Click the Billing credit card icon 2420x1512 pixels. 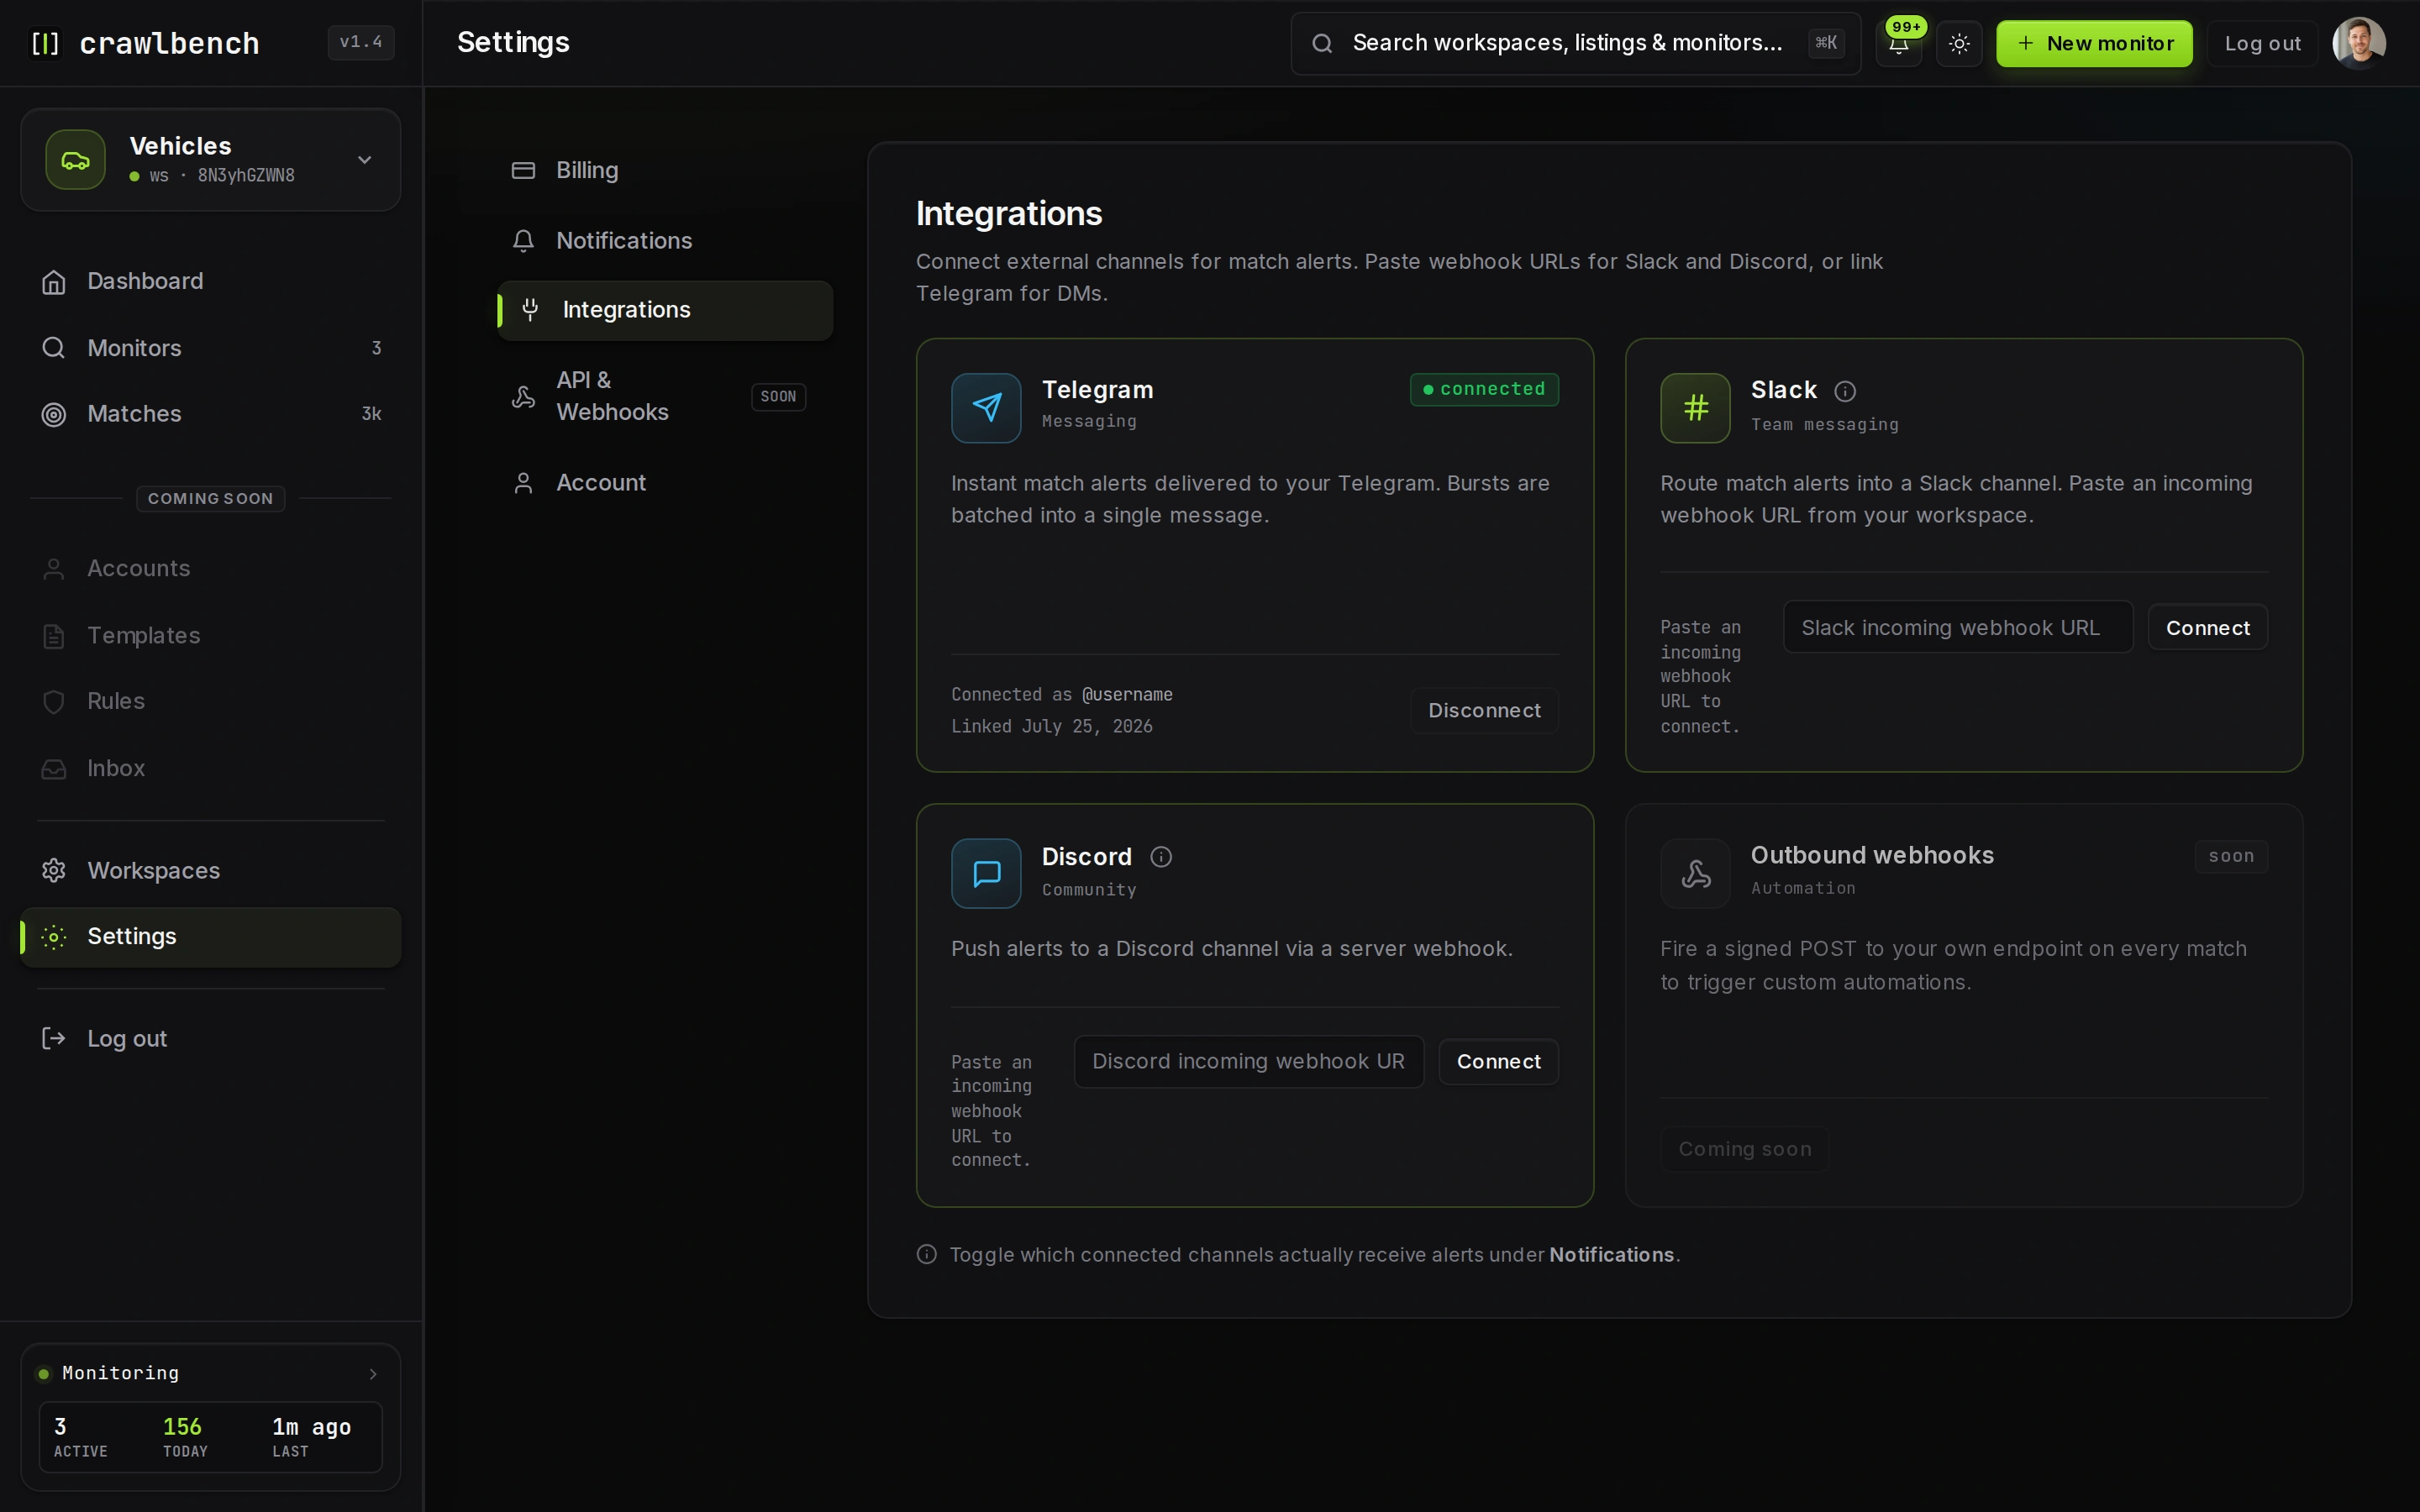(523, 170)
